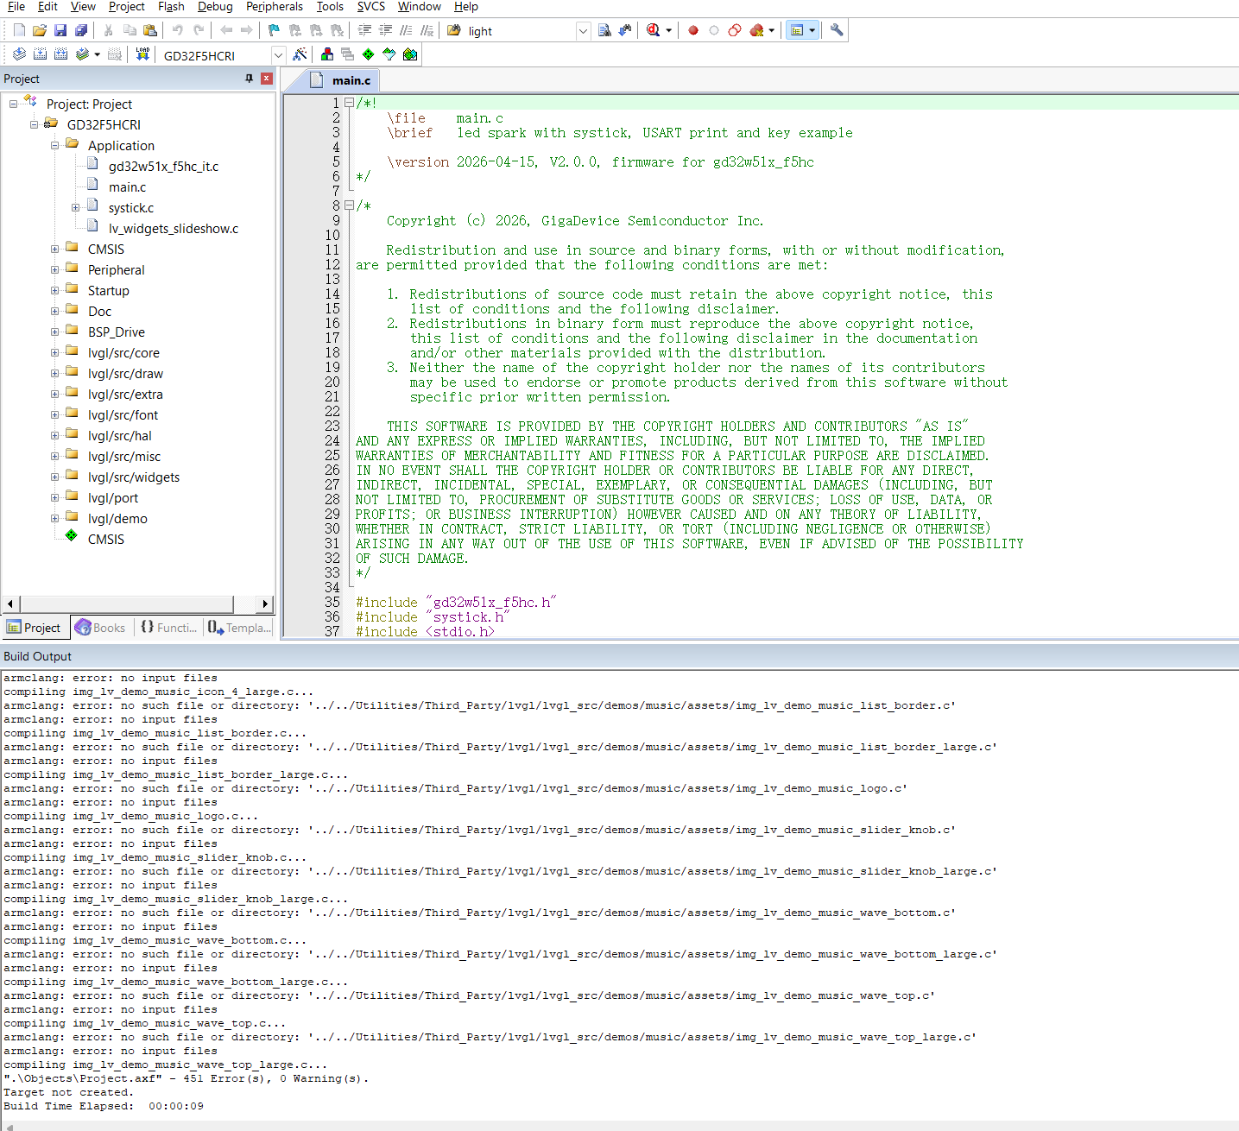The width and height of the screenshot is (1239, 1131).
Task: Open the find box dropdown arrow beside 'light'
Action: coord(583,31)
